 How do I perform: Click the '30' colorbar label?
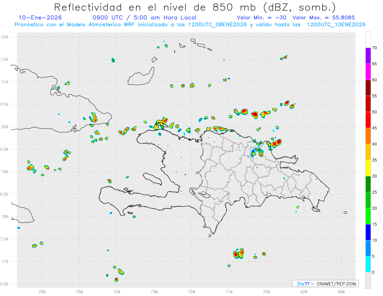(375, 176)
